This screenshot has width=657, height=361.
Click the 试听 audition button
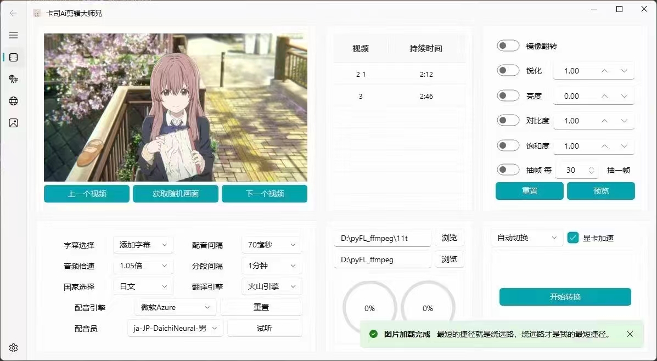(x=265, y=328)
